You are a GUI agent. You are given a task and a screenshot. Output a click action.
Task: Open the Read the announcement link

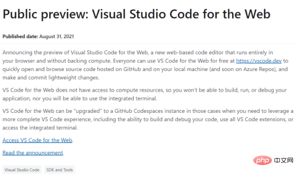33,153
